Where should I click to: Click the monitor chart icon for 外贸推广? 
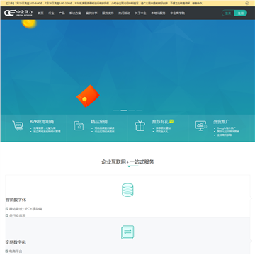click(x=201, y=126)
